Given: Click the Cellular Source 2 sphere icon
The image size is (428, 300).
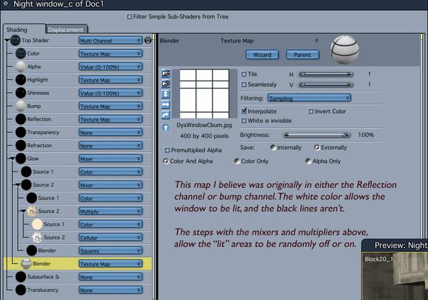Looking at the screenshot, I should tap(37, 237).
